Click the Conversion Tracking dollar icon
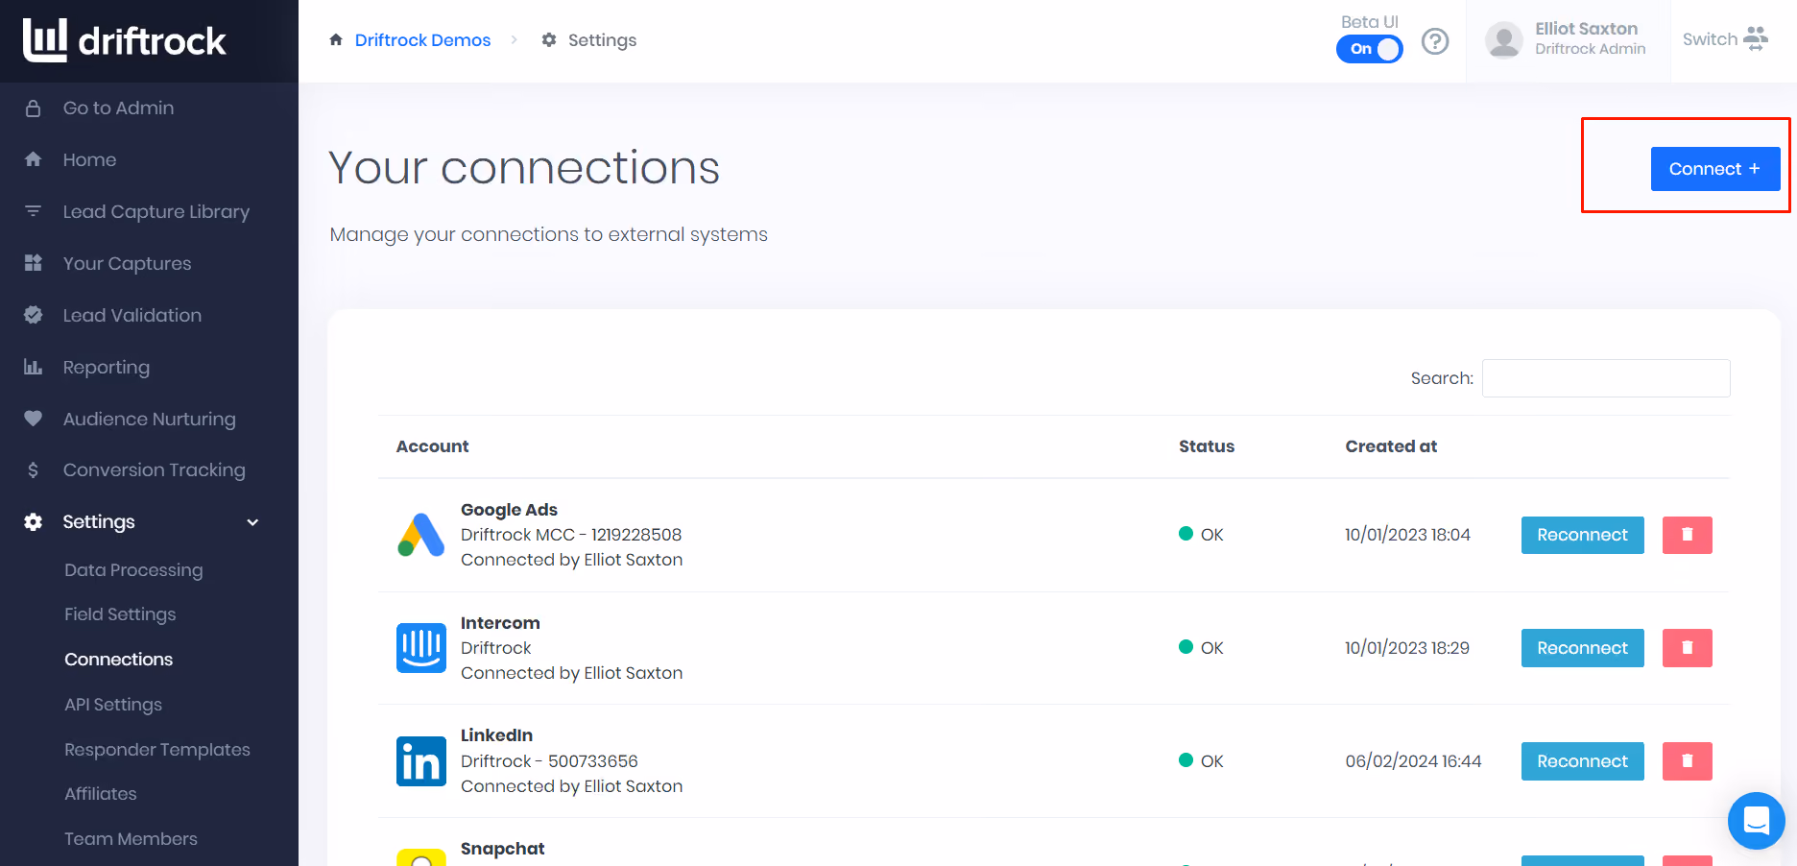Image resolution: width=1797 pixels, height=866 pixels. 33,469
